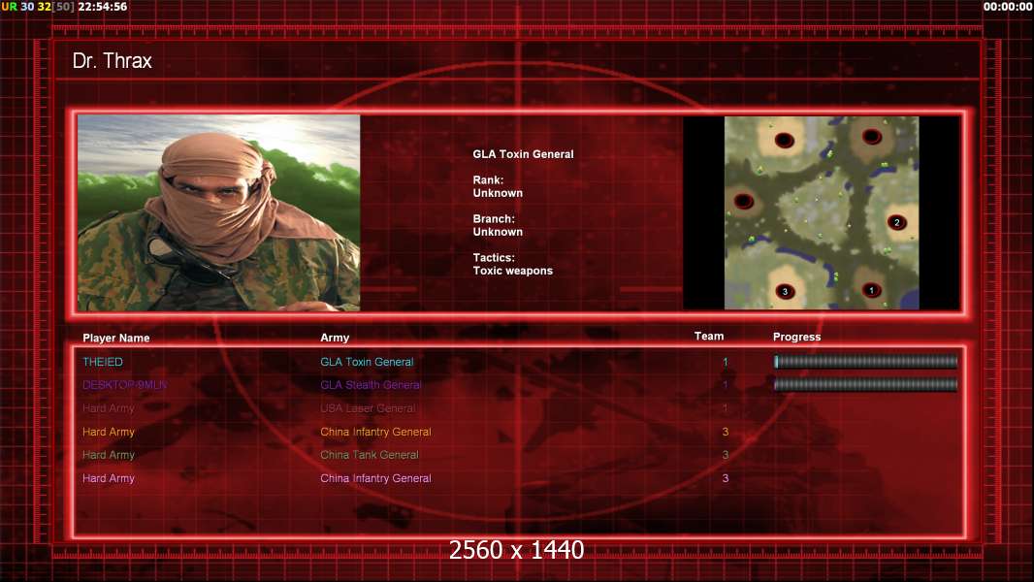Click the 22:54:56 clock overlay
Viewport: 1034px width, 582px height.
coord(102,7)
